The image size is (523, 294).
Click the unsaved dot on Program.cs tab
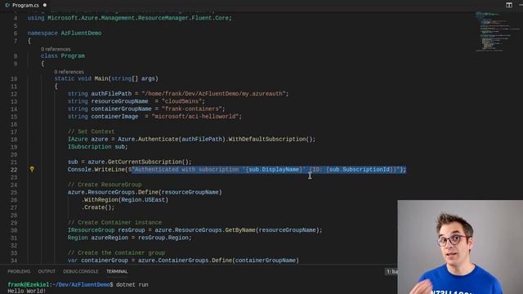[x=45, y=5]
